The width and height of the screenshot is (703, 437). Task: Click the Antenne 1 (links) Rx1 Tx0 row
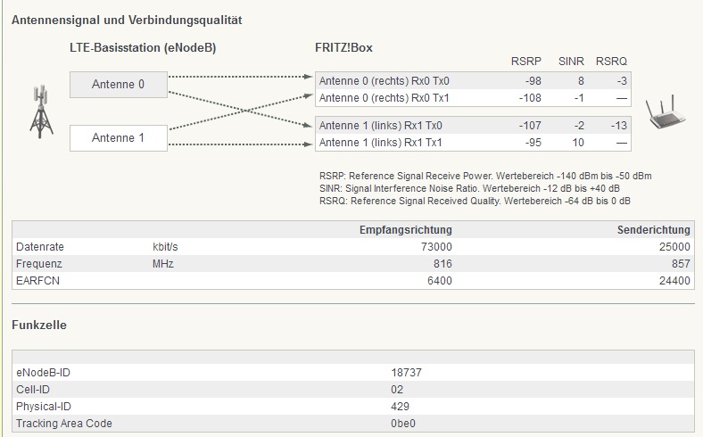[x=473, y=126]
